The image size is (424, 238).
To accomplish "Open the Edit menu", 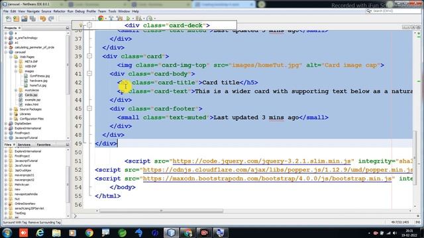I will pos(13,11).
